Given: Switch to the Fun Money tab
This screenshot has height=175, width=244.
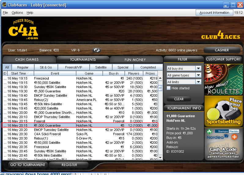Looking at the screenshot, I should pyautogui.click(x=136, y=59).
